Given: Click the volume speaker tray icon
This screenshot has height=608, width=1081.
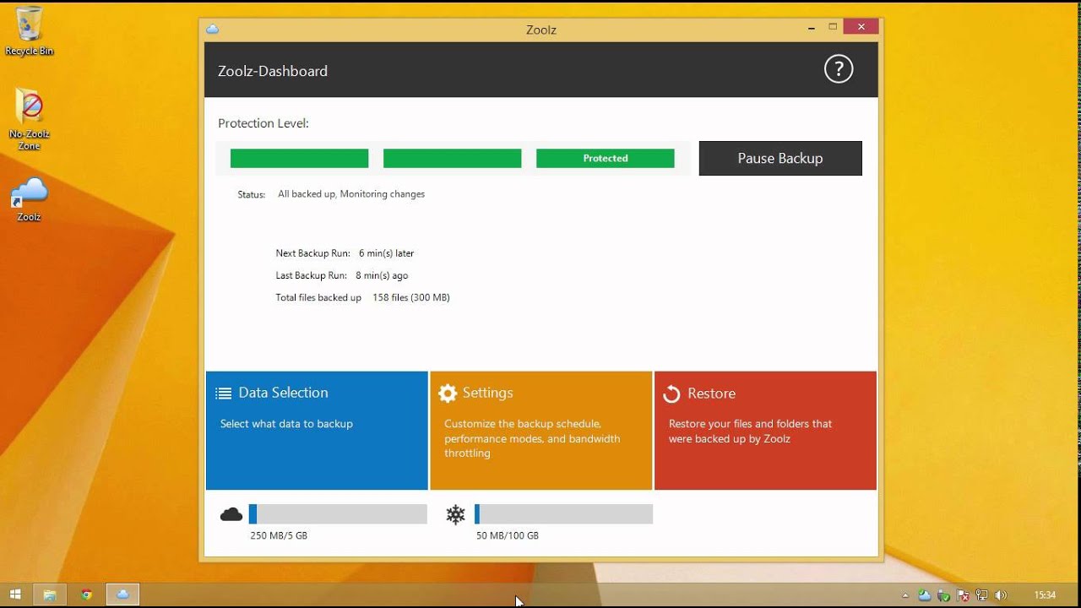Looking at the screenshot, I should coord(1002,595).
